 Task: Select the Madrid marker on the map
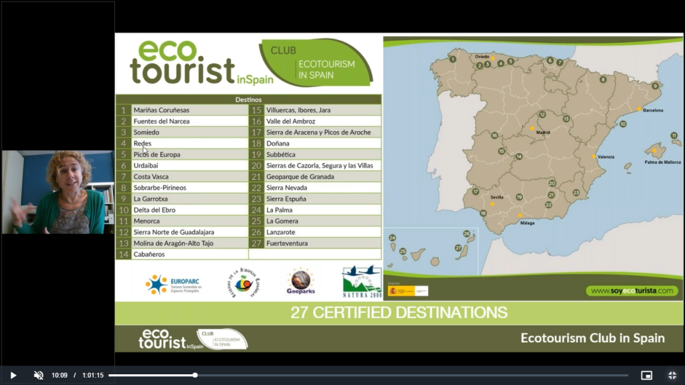point(532,128)
